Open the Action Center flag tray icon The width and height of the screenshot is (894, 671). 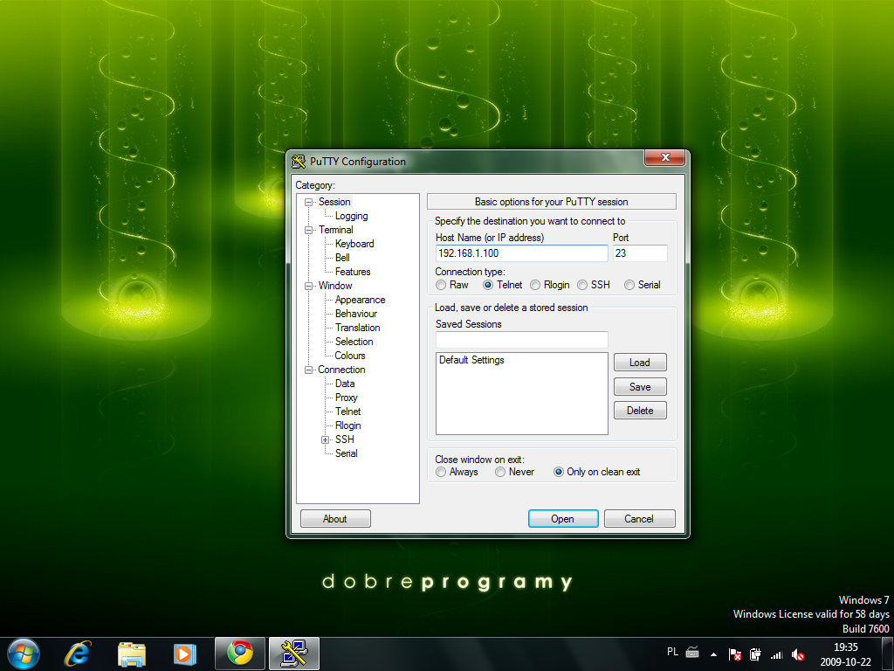735,654
